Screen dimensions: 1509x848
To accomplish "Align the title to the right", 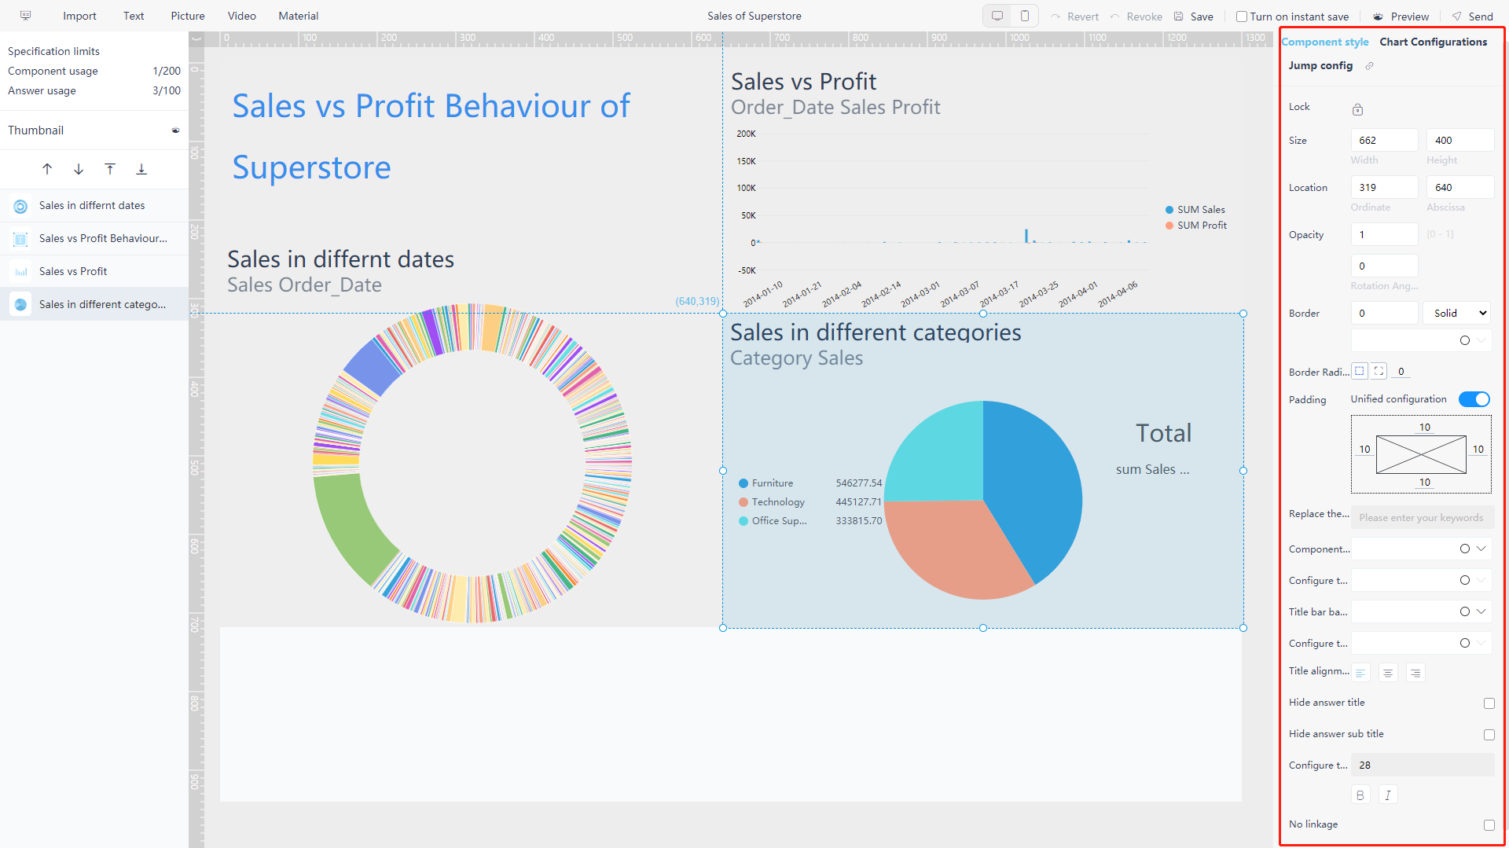I will tap(1415, 673).
